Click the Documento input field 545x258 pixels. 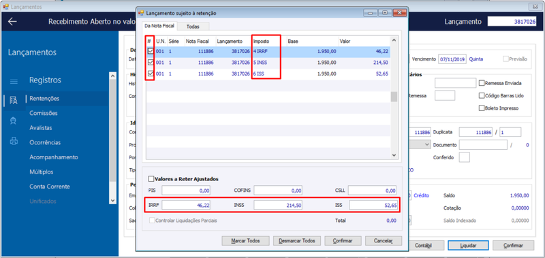tap(483, 144)
